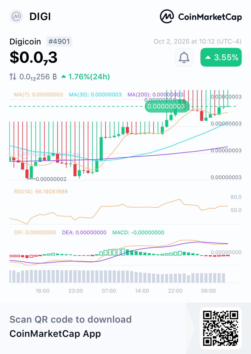The image size is (251, 354).
Task: Click the circular M icon beside DIGI
Action: pos(16,17)
